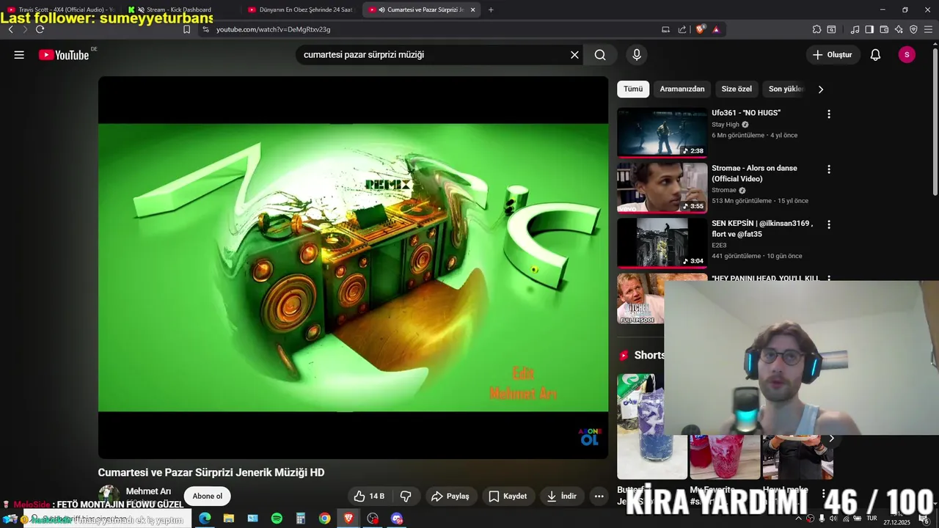Click the page vertical scrollbar
The image size is (939, 528).
[x=935, y=121]
